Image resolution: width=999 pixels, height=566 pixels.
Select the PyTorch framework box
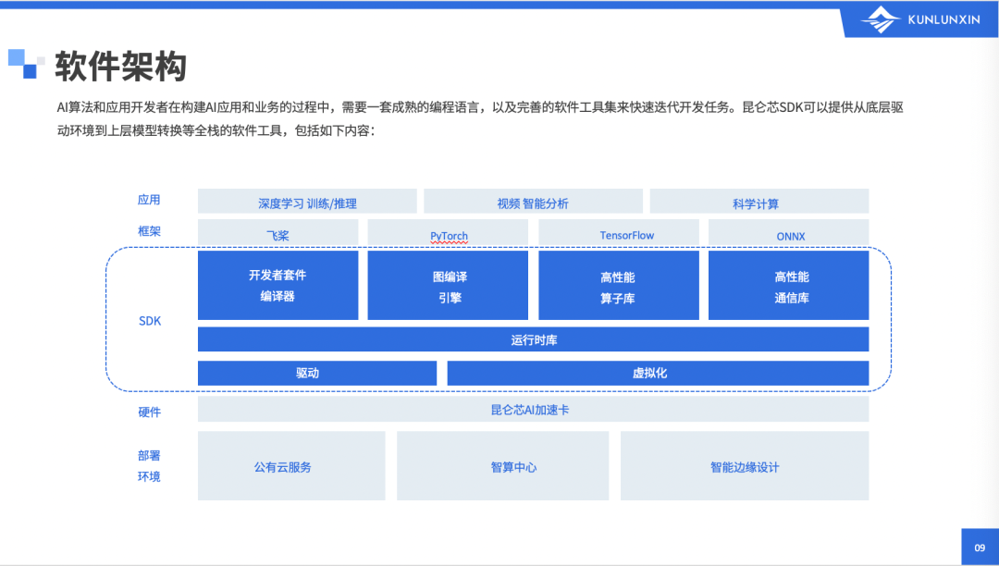pos(448,232)
